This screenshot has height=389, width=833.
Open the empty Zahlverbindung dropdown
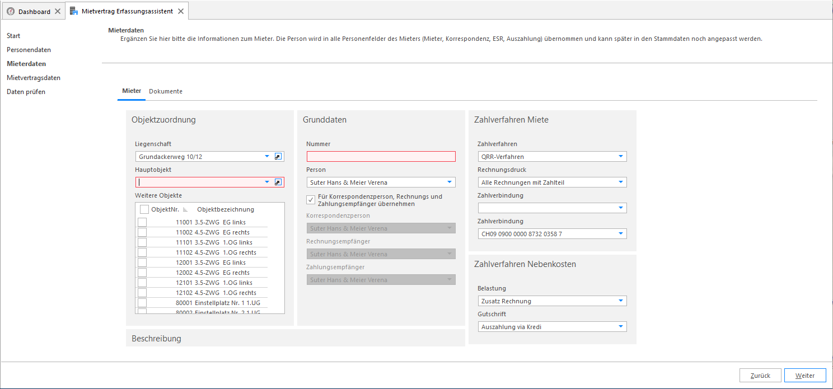(x=621, y=208)
